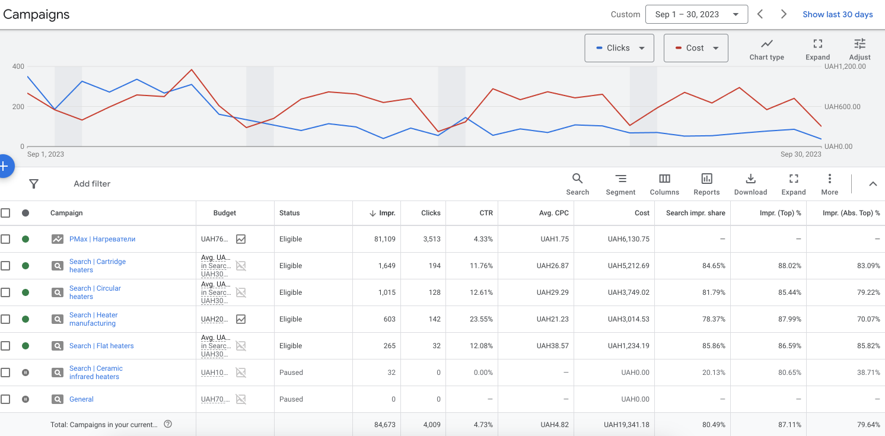Check the PMax campaign row checkbox
The height and width of the screenshot is (436, 885).
tap(5, 239)
